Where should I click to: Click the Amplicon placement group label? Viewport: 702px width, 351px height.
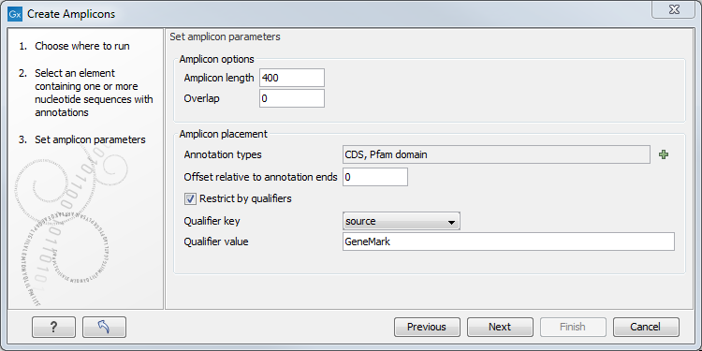coord(224,134)
